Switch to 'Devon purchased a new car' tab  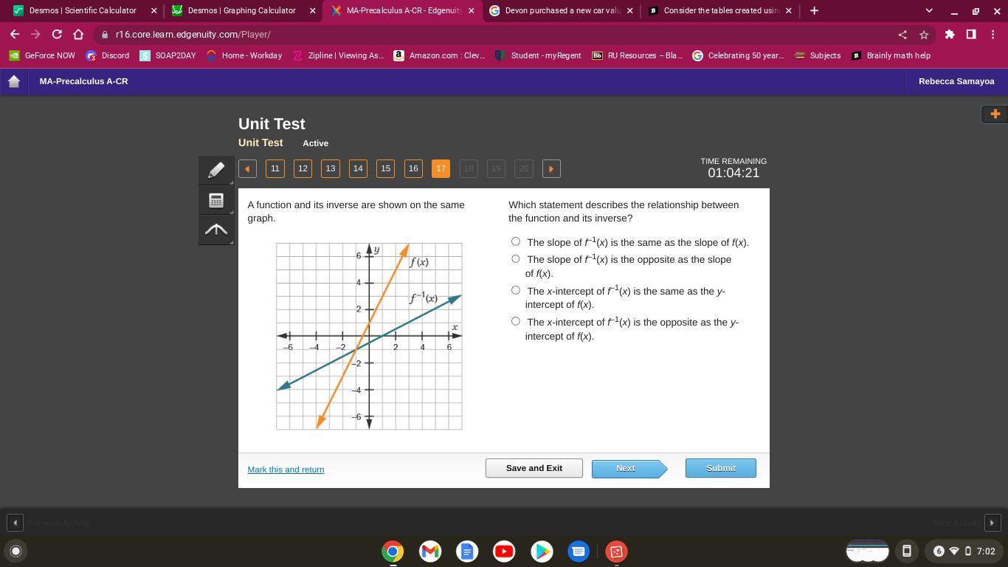562,10
